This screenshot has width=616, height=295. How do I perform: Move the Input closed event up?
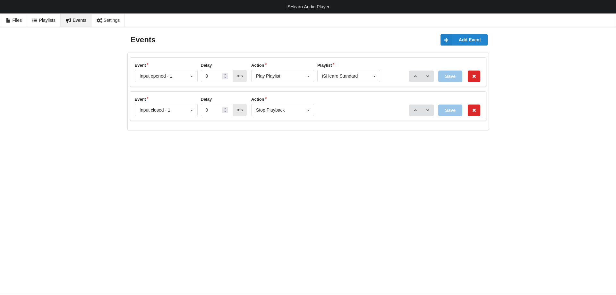415,110
